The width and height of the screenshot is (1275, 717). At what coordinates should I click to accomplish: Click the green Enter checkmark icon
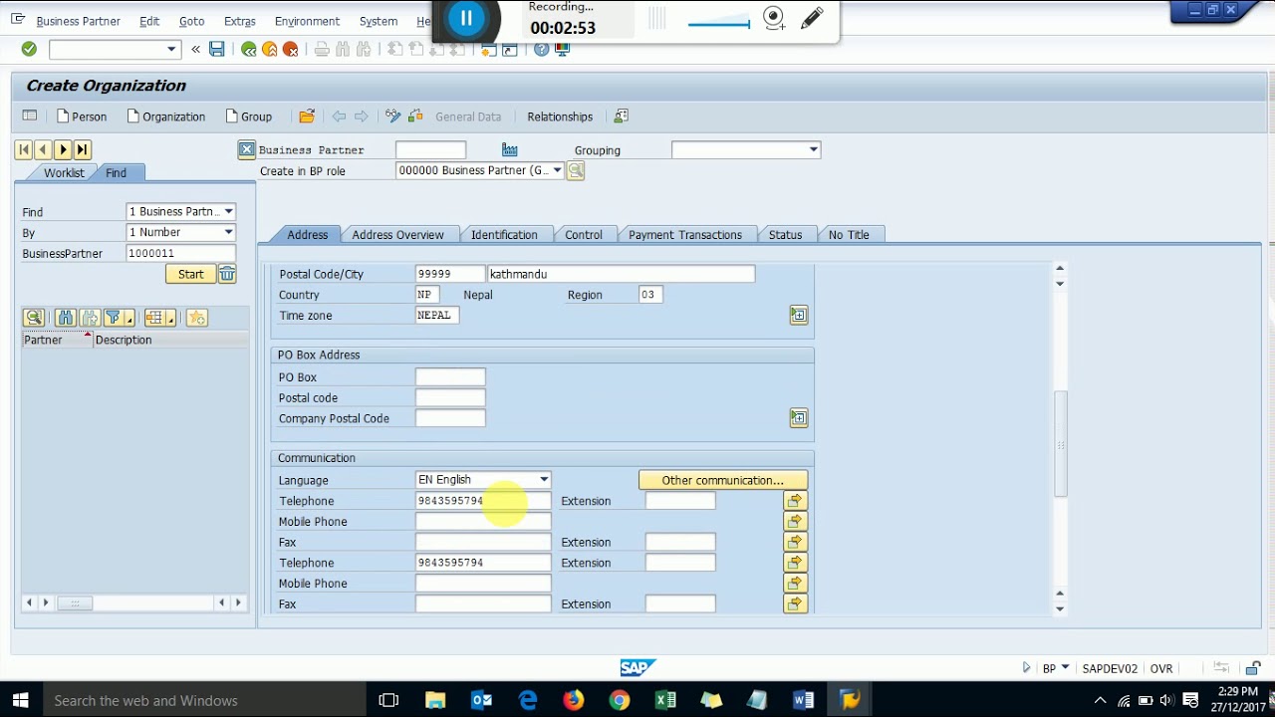(29, 49)
